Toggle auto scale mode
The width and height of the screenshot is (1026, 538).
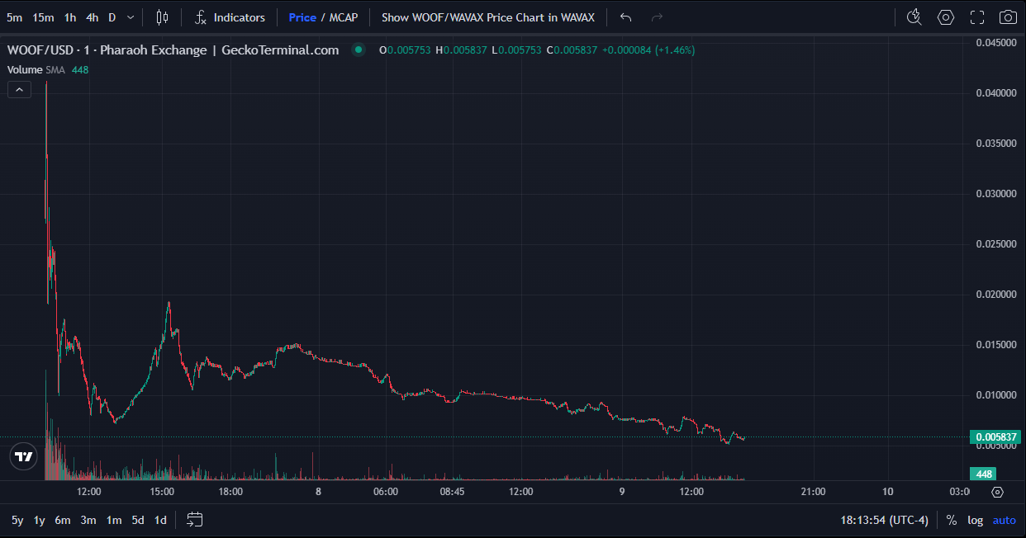click(x=1004, y=520)
